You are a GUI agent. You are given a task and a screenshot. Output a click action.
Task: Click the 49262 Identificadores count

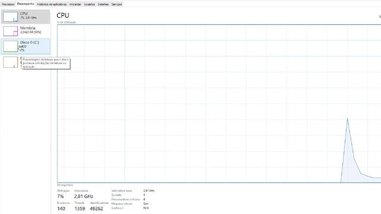(x=96, y=209)
